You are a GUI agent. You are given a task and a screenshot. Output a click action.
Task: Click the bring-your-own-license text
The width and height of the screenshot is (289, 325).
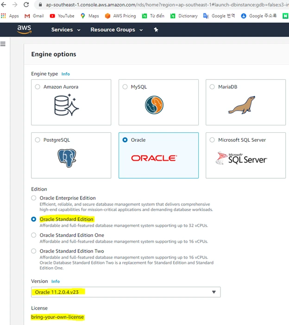click(57, 317)
